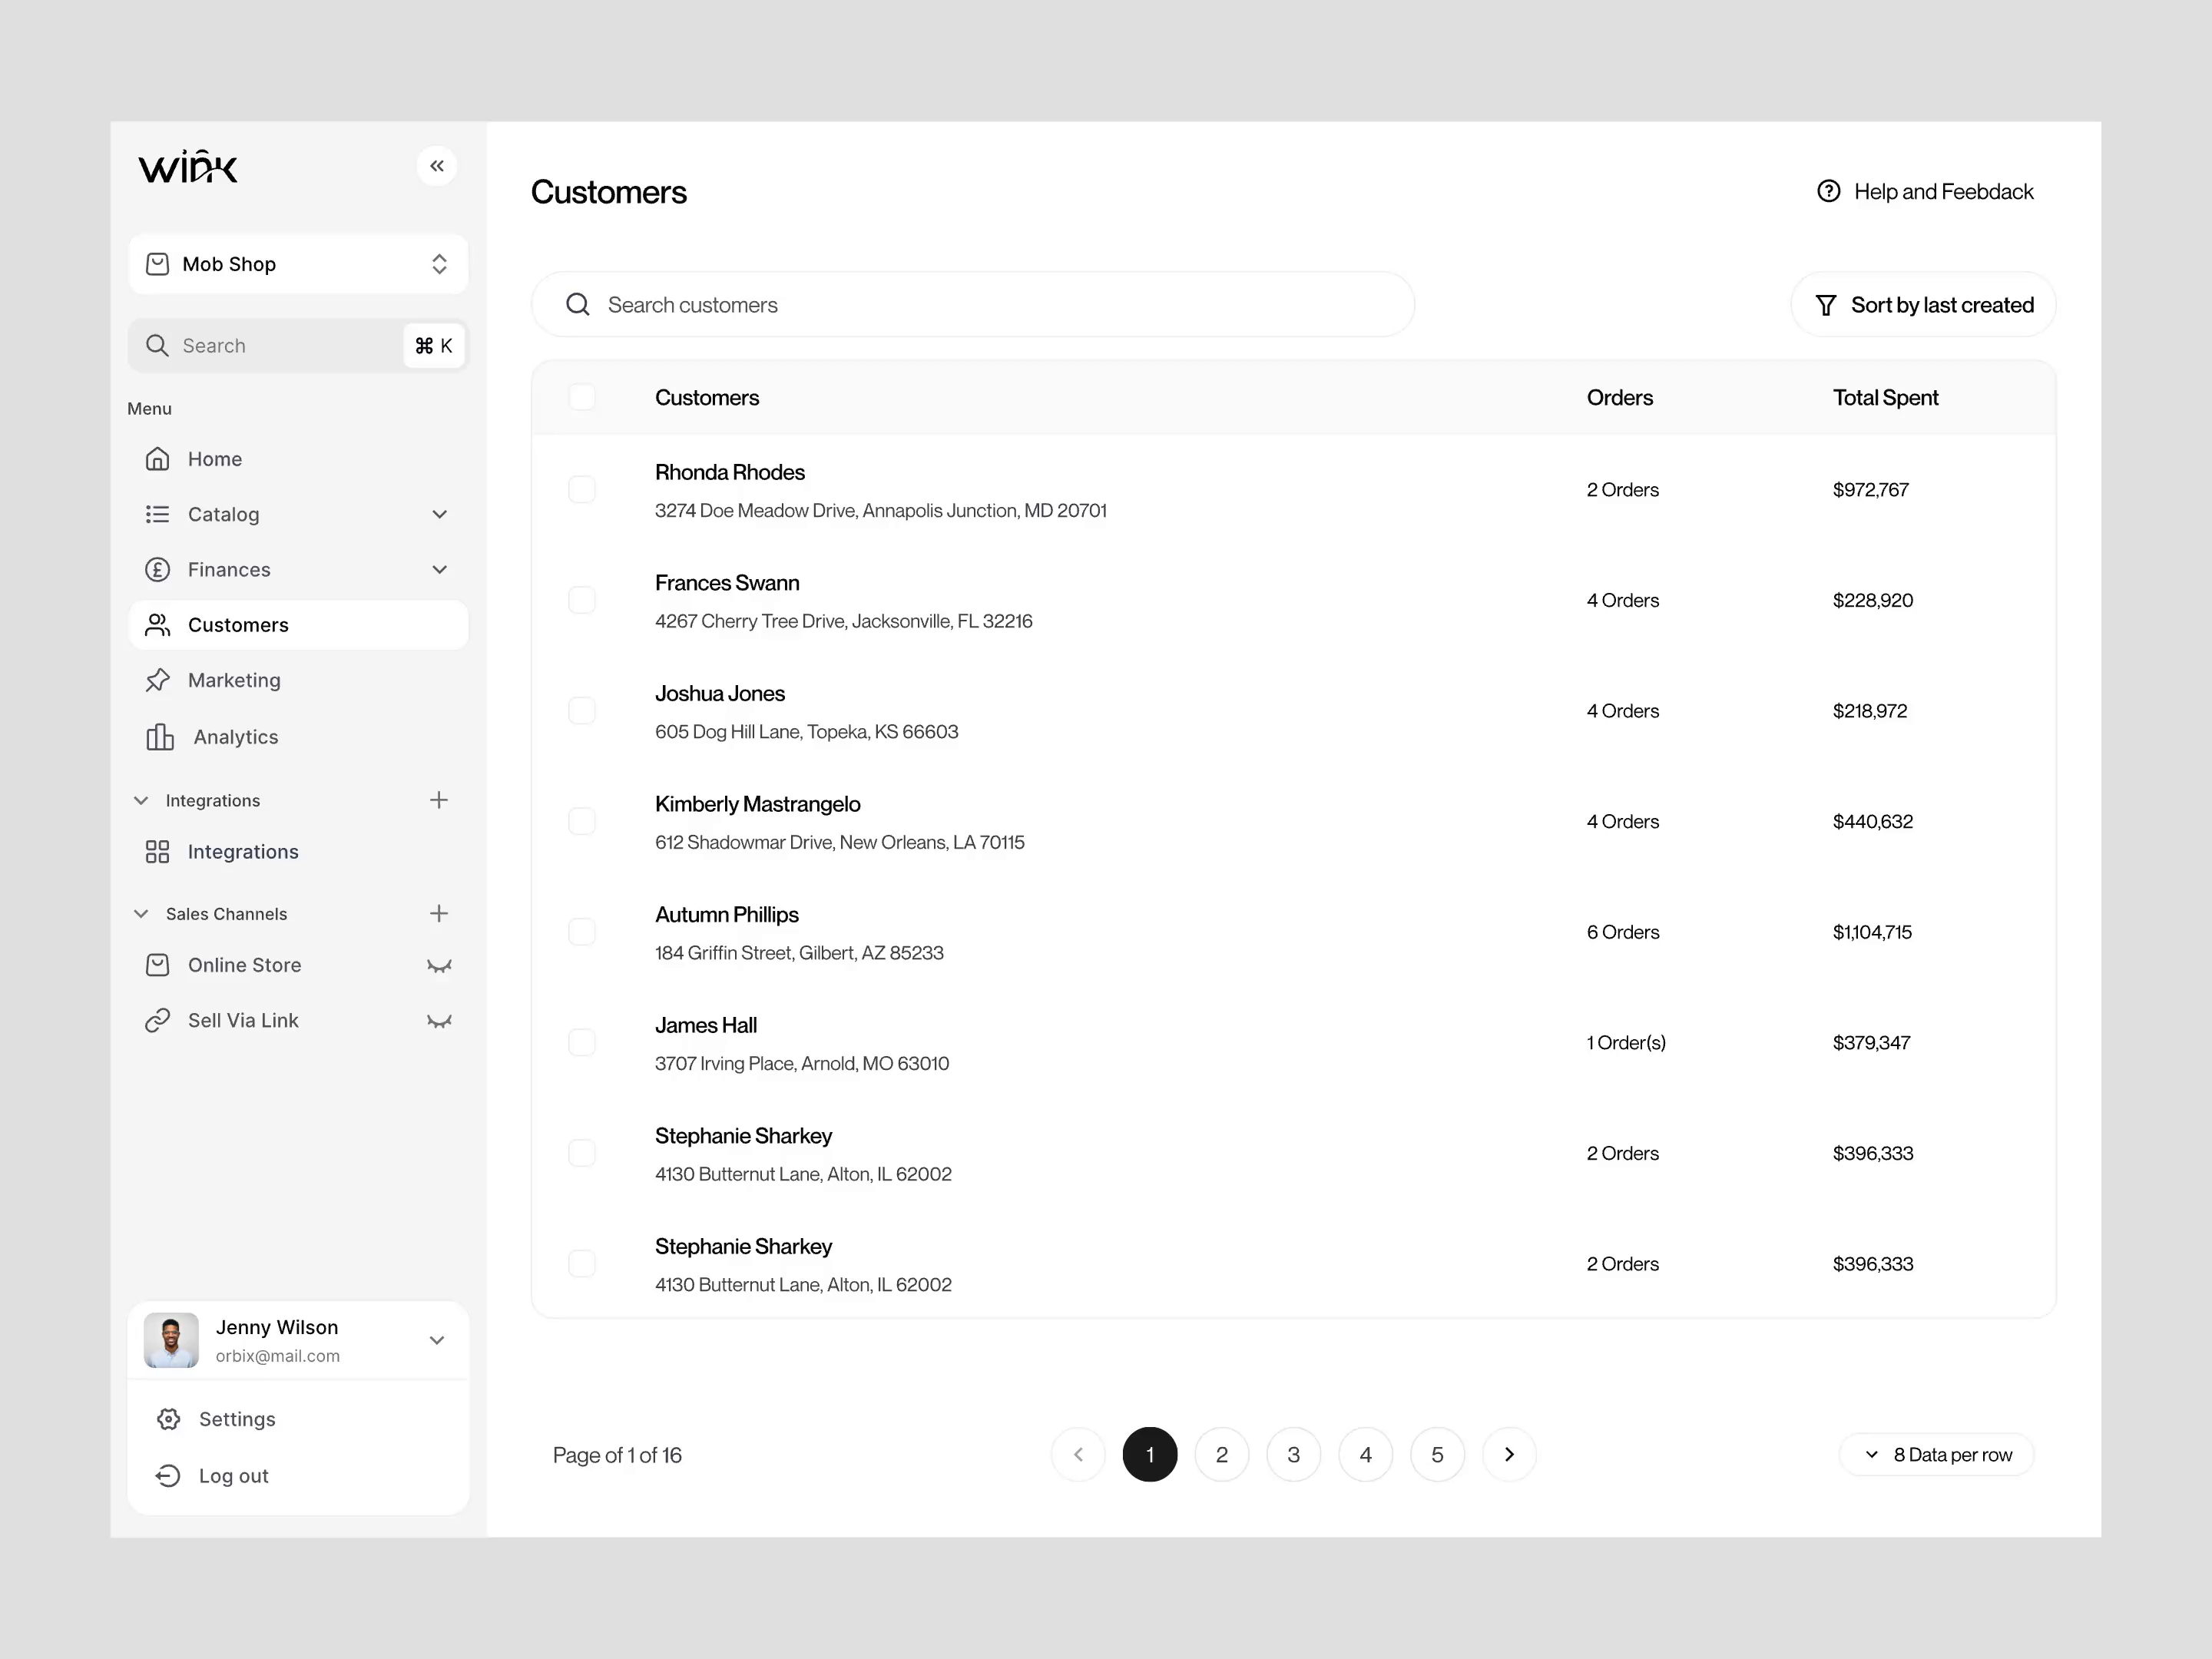This screenshot has height=1659, width=2212.
Task: Click the Analytics bar chart icon
Action: [x=160, y=737]
